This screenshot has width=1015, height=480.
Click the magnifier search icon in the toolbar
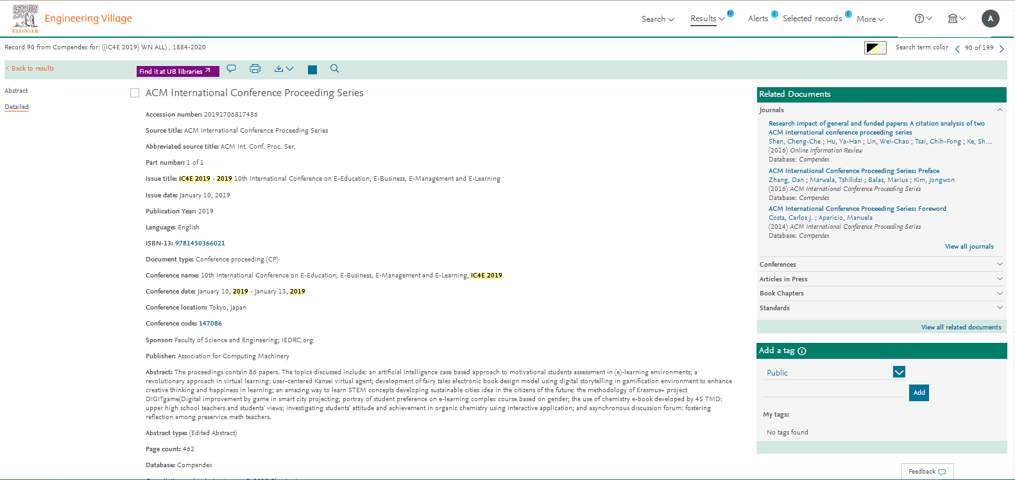334,69
